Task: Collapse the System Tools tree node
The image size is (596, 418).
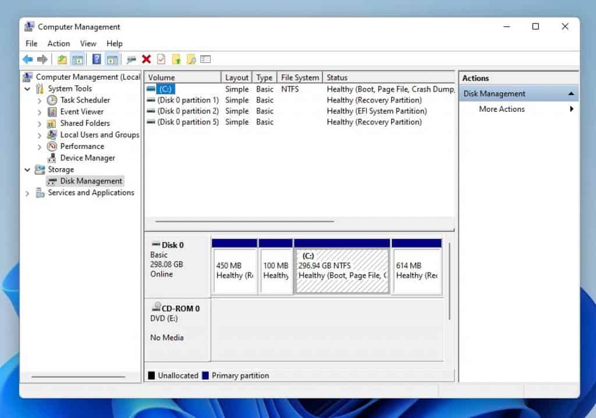Action: pyautogui.click(x=27, y=89)
